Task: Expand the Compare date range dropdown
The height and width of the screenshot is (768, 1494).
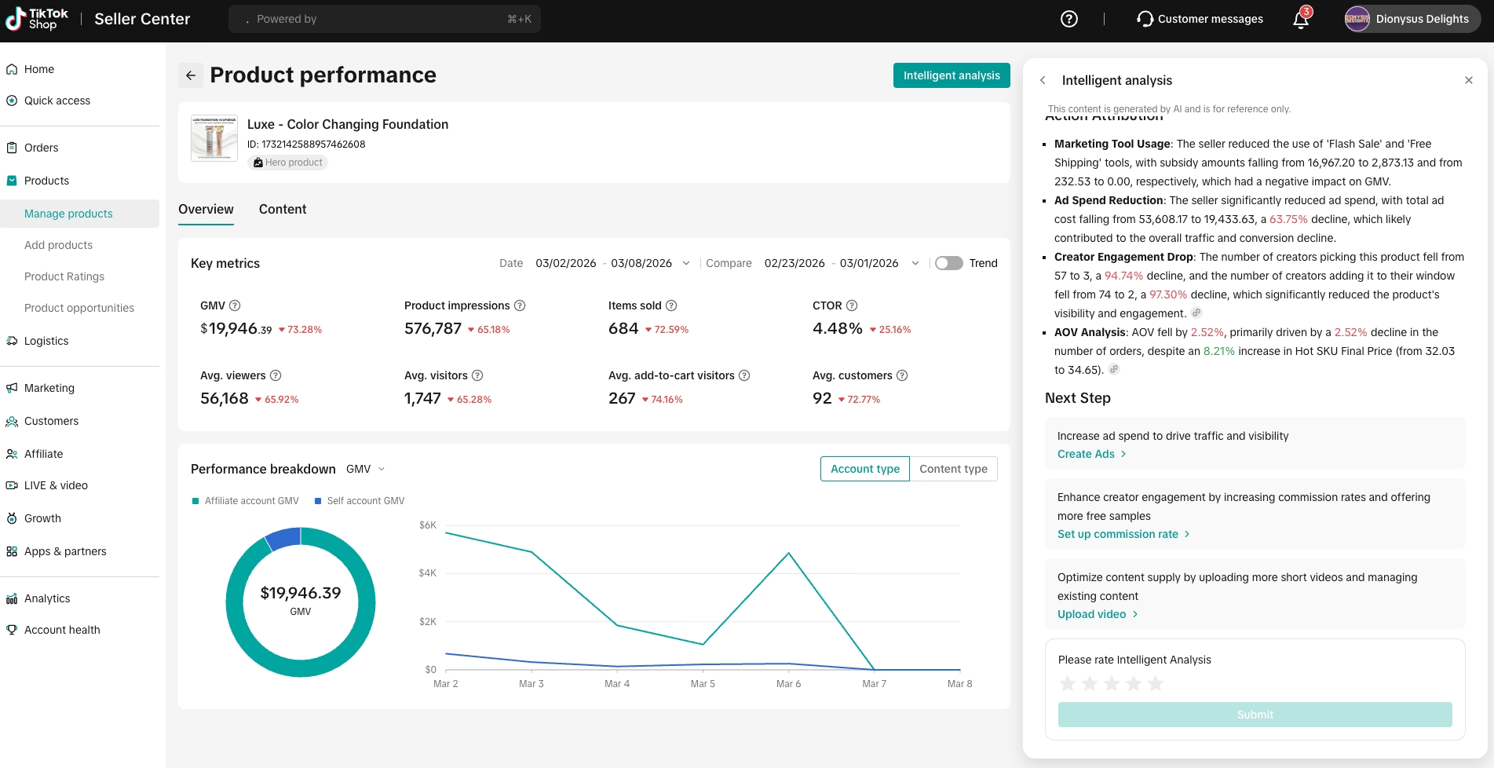Action: point(915,263)
